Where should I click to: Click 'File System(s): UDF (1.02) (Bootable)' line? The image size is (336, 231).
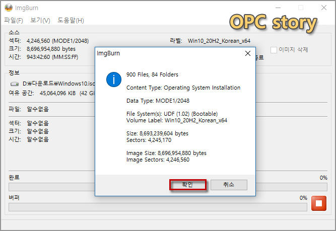172,114
